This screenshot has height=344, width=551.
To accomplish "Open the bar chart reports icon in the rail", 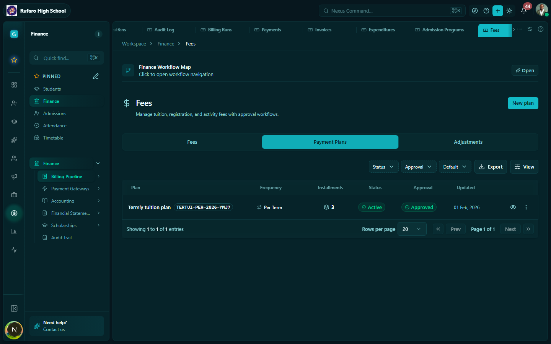I will [14, 232].
